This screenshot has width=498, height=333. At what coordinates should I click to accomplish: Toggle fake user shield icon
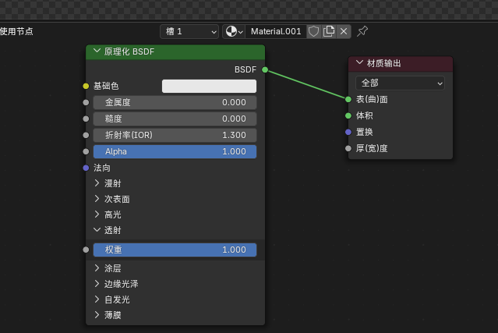click(x=314, y=31)
